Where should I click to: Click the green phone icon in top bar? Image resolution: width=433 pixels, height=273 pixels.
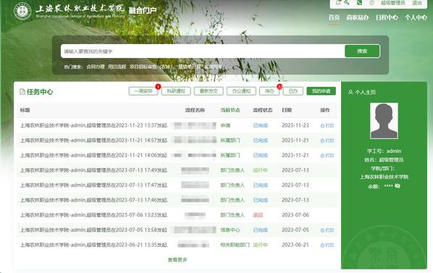pos(359,3)
